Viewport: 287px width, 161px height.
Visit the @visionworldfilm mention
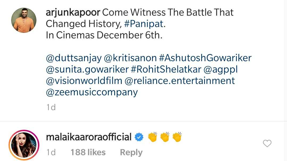84,81
